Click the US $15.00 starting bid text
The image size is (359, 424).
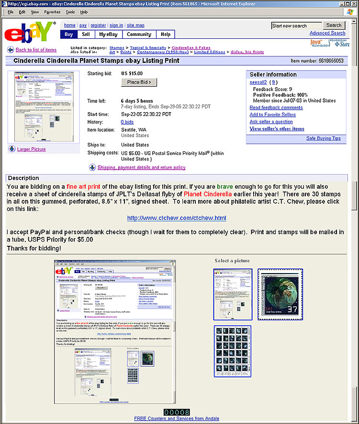[132, 73]
